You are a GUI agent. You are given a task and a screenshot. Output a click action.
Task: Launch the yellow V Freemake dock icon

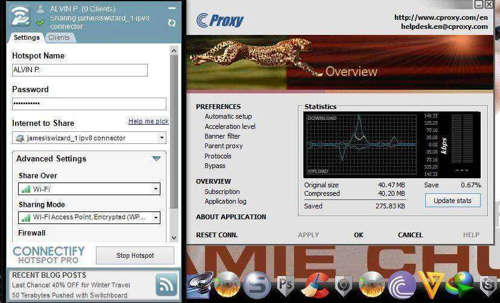pos(431,284)
